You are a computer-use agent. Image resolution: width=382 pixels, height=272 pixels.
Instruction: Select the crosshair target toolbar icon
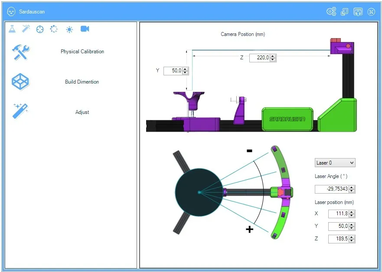tap(40, 29)
